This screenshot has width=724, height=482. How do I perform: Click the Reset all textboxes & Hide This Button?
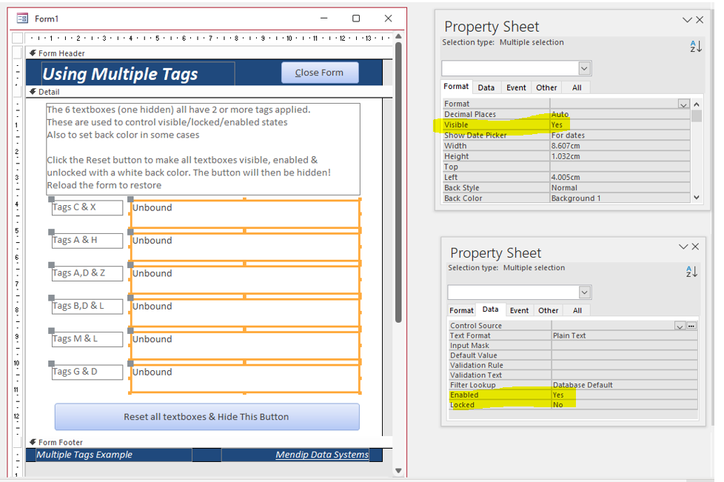coord(207,416)
